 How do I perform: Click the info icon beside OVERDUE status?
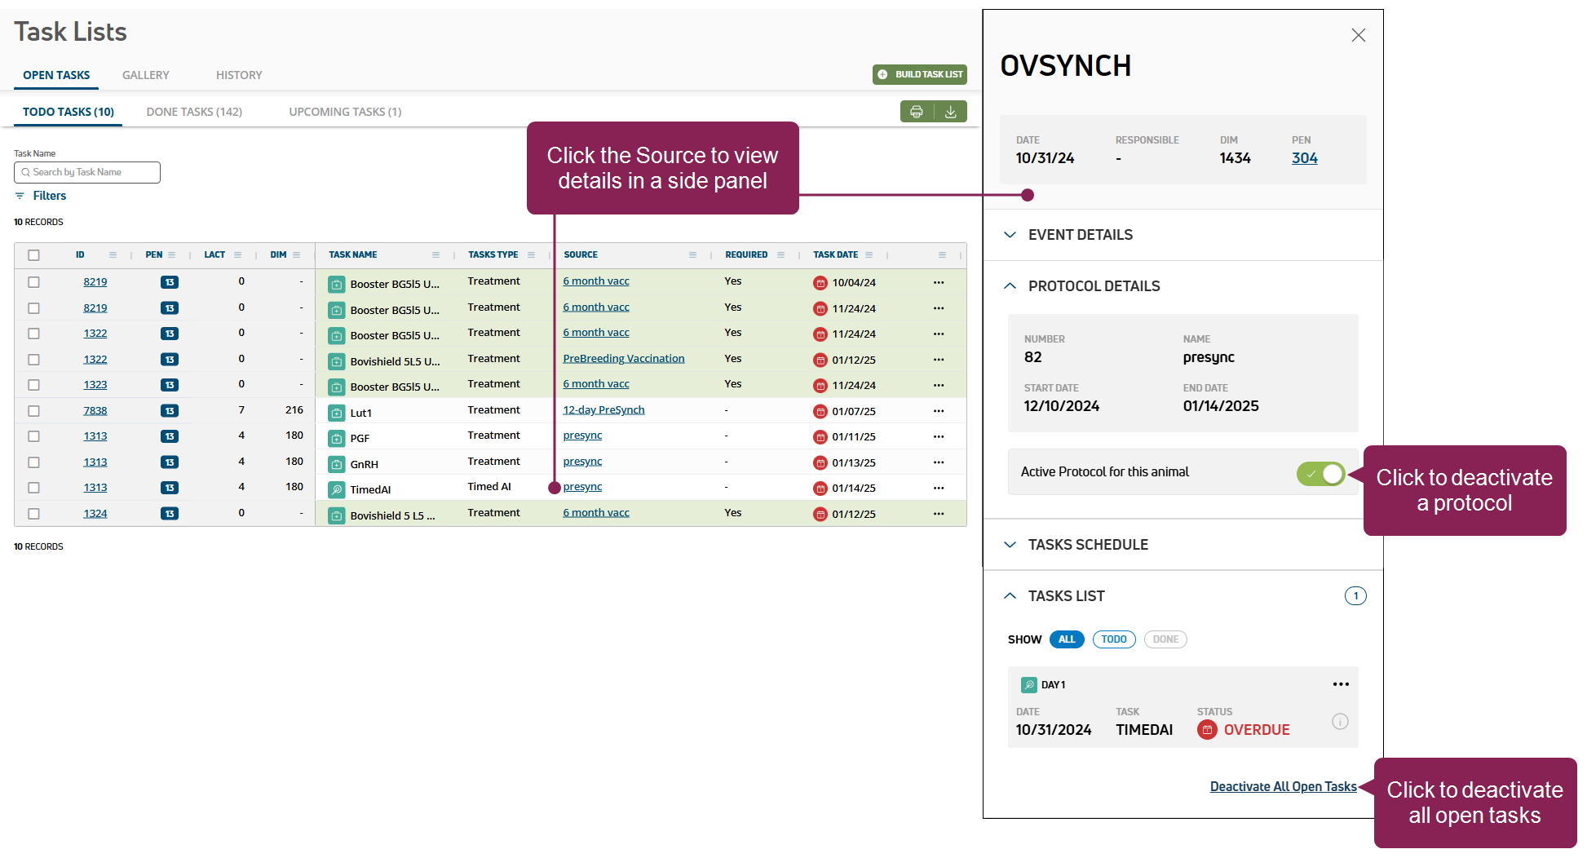point(1340,722)
